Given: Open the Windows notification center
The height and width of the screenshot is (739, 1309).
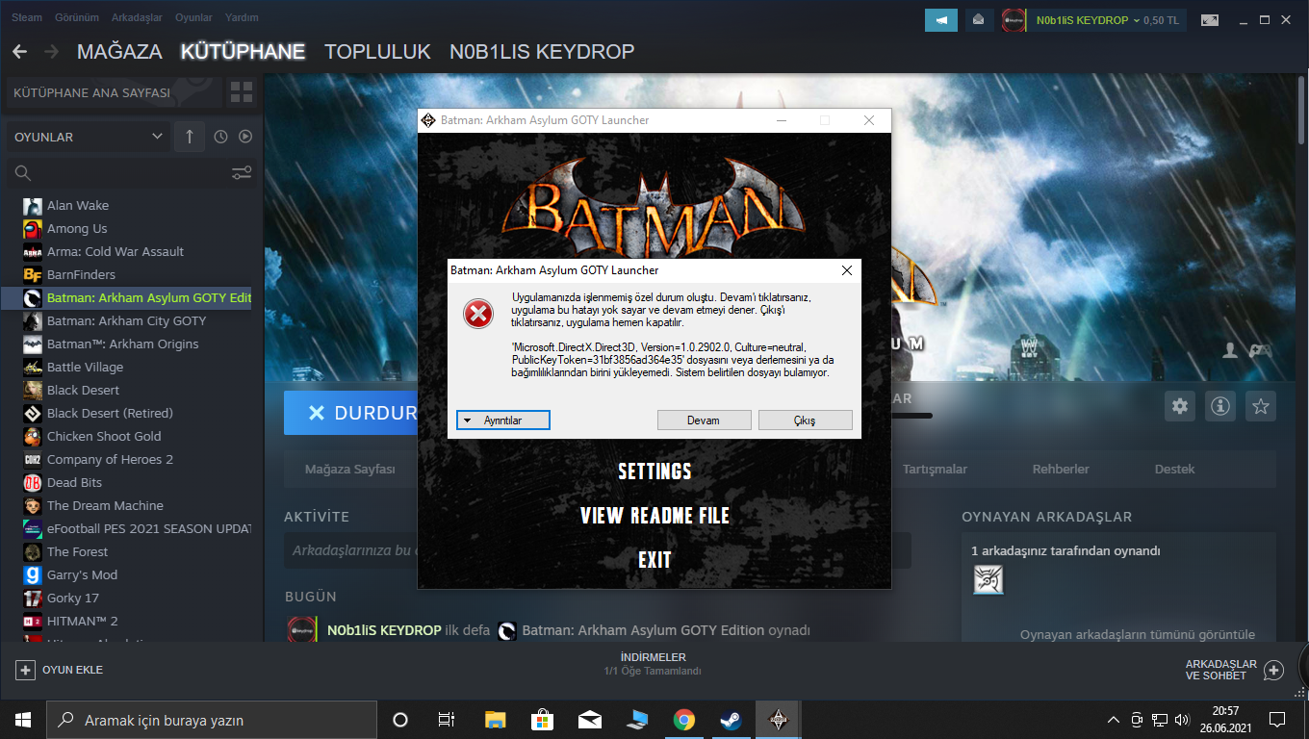Looking at the screenshot, I should pyautogui.click(x=1277, y=720).
